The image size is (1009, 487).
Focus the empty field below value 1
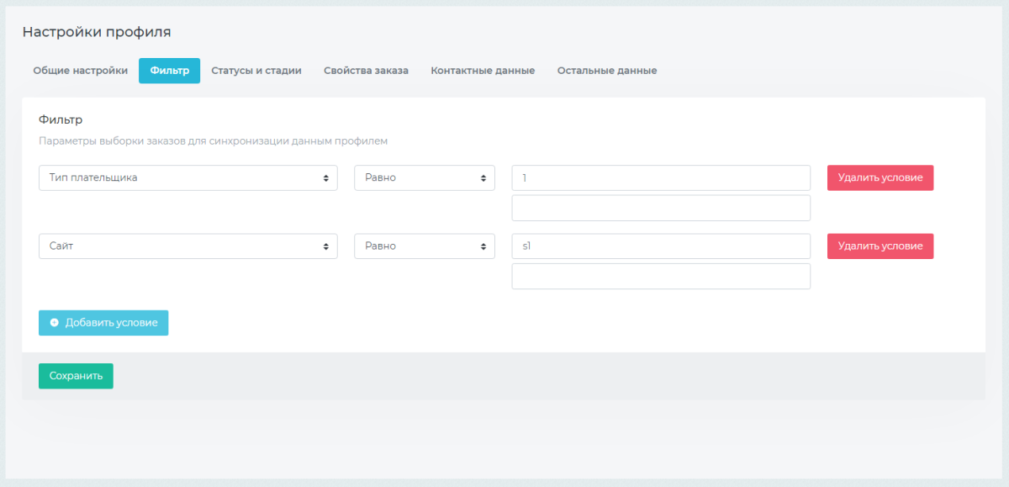[660, 208]
